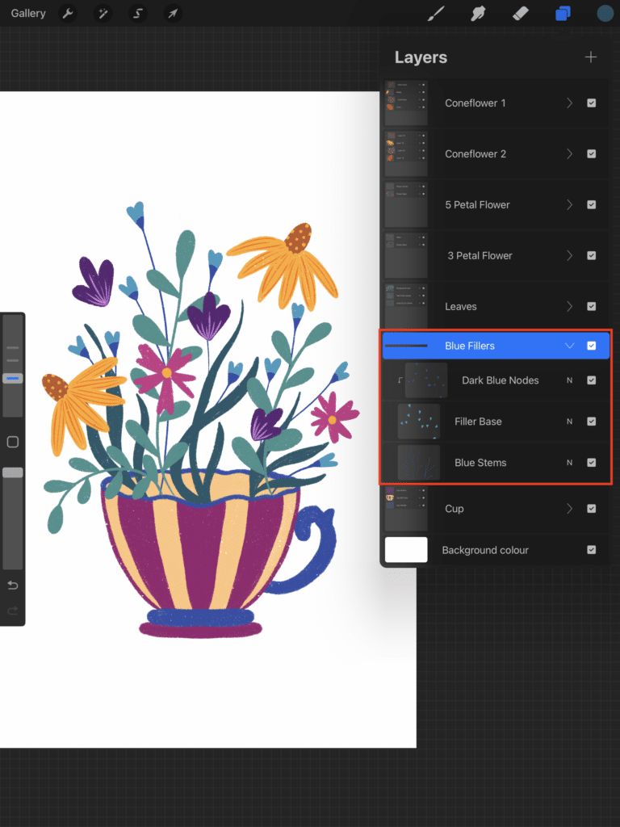Screen dimensions: 620x827
Task: Hide the Cup group
Action: pos(592,509)
